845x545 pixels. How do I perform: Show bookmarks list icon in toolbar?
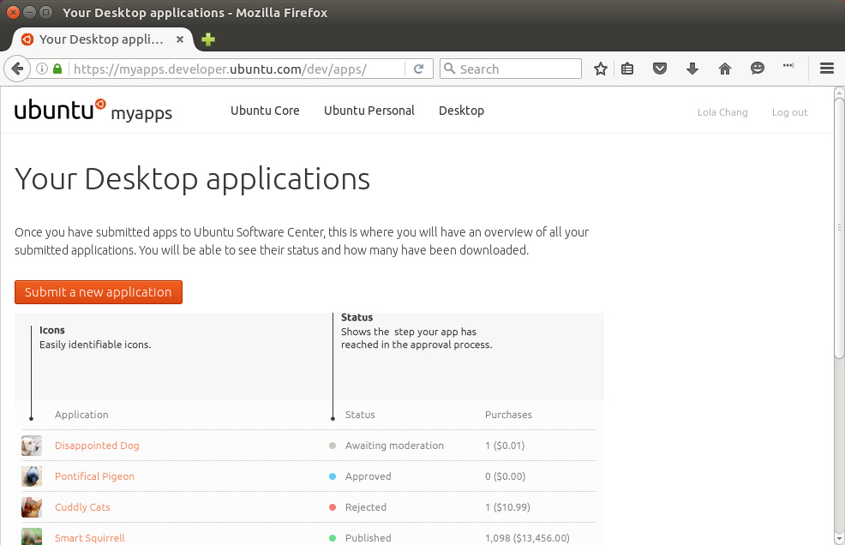coord(627,69)
